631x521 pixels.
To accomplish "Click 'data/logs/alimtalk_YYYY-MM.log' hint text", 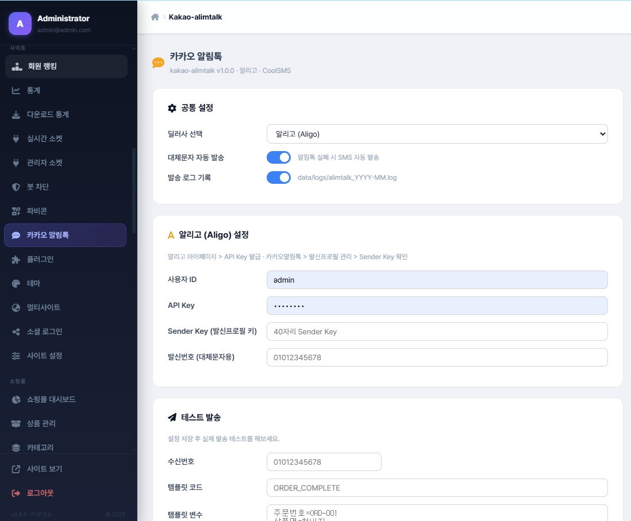I will [347, 177].
